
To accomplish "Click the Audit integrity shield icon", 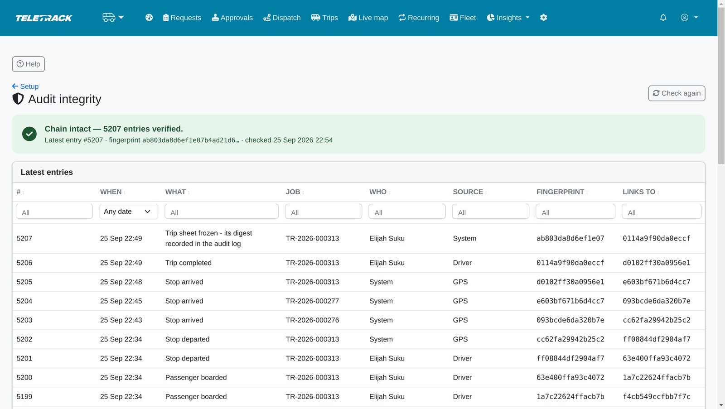I will [x=18, y=99].
